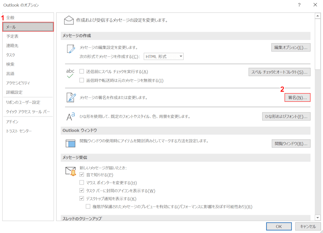This screenshot has width=323, height=233.
Task: Click 署名(N)... button
Action: 297,98
